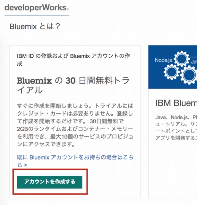Image resolution: width=197 pixels, height=205 pixels.
Task: Click the すぐに作成を開始しましょう trial description paragraph
Action: (75, 125)
